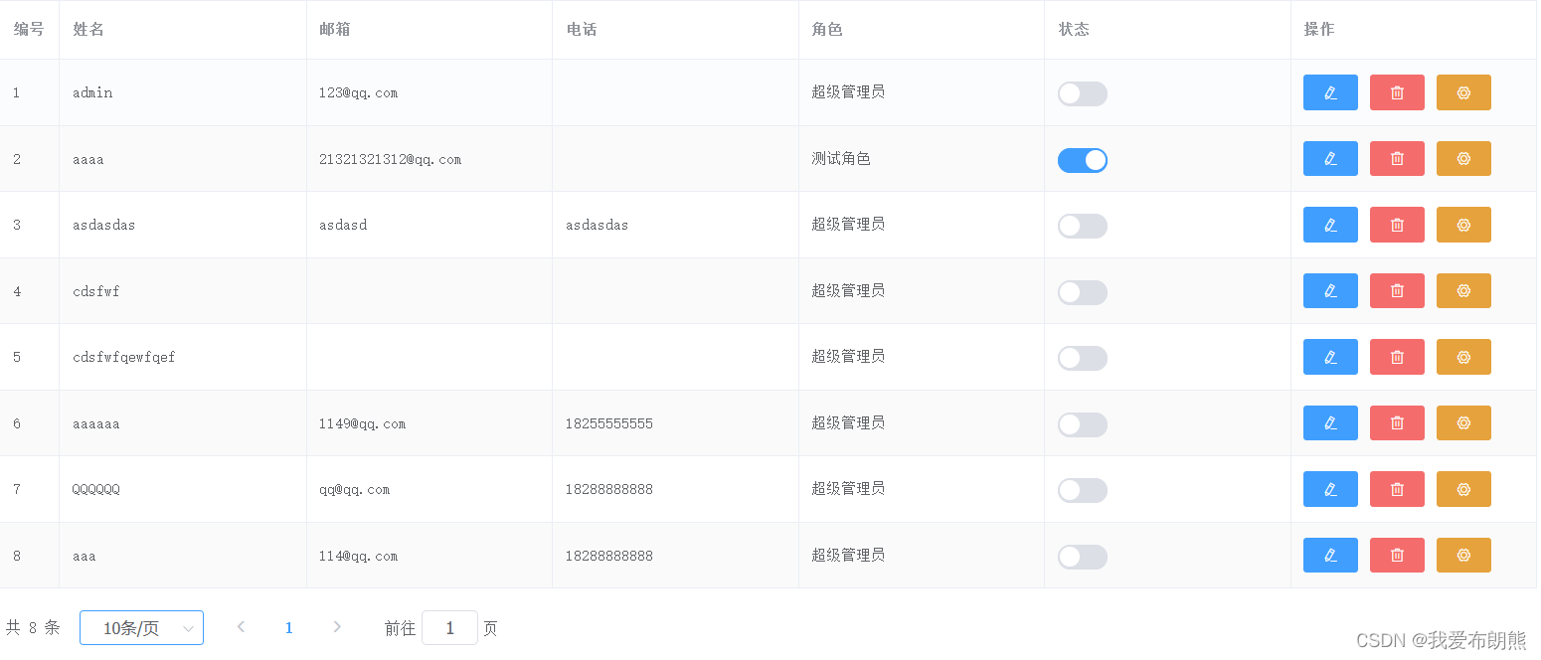This screenshot has height=660, width=1541.
Task: Click the gear icon for asdasdas
Action: tap(1463, 225)
